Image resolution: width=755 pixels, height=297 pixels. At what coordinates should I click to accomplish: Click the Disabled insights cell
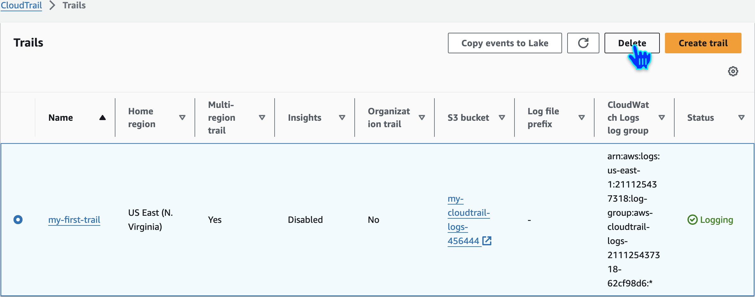coord(305,220)
